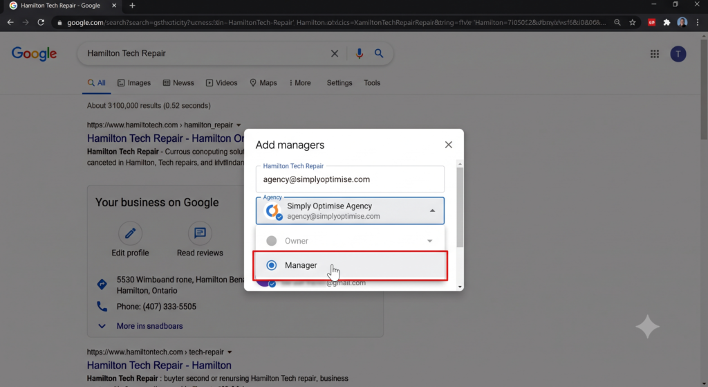This screenshot has height=387, width=708.
Task: Click the directions icon beside the address
Action: pyautogui.click(x=102, y=285)
